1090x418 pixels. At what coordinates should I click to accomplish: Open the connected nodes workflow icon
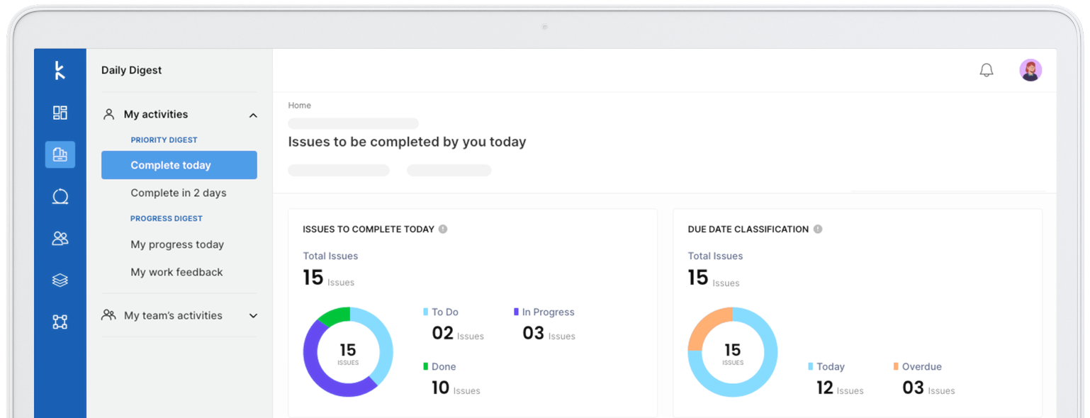point(60,322)
